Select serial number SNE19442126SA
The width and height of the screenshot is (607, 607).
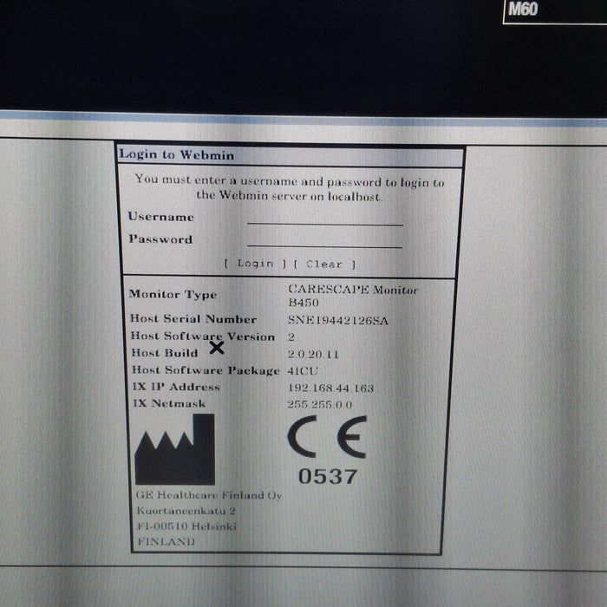338,320
